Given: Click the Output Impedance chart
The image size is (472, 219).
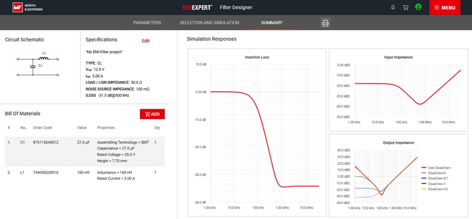Looking at the screenshot, I should (x=398, y=176).
